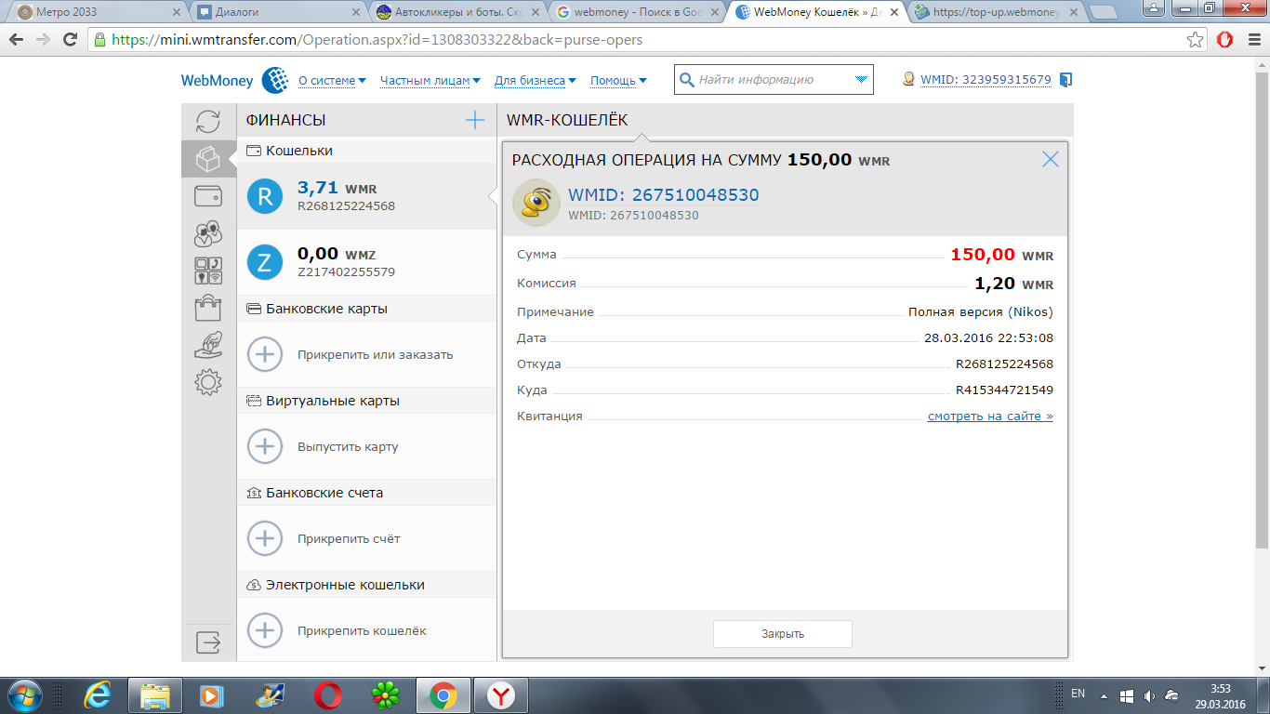Click the door logout icon near WMID

click(x=1065, y=80)
